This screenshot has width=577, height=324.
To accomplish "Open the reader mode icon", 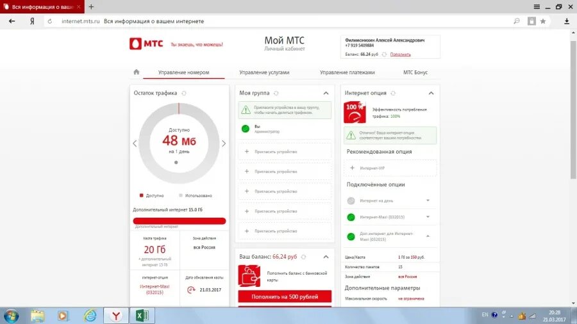I will pyautogui.click(x=531, y=21).
